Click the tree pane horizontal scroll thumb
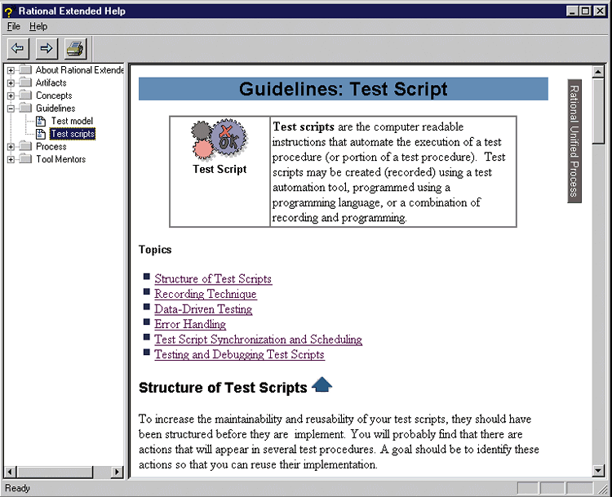Screen dimensions: 612x497 click(x=55, y=472)
